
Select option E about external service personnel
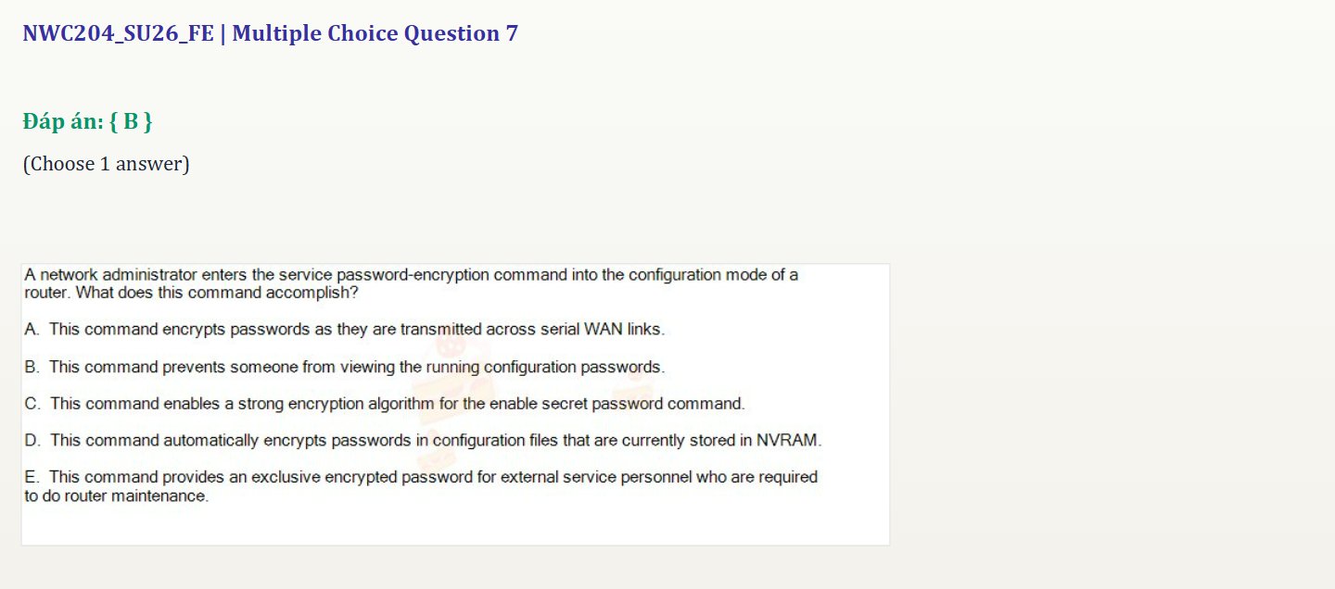click(x=421, y=486)
